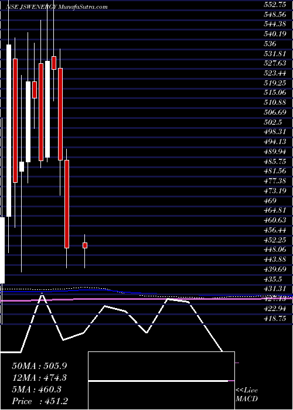The image size is (293, 410).
Task: Select the 552.75 price axis label
Action: coord(276,5)
